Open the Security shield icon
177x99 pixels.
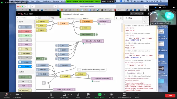[51, 95]
